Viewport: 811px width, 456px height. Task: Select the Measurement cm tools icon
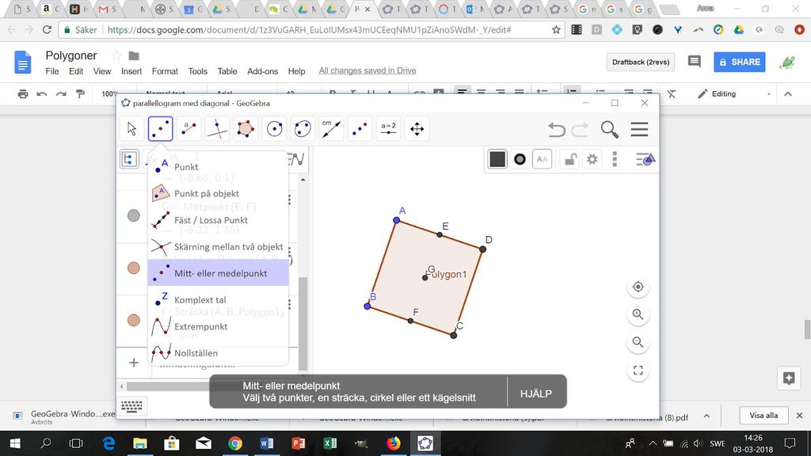click(x=331, y=129)
